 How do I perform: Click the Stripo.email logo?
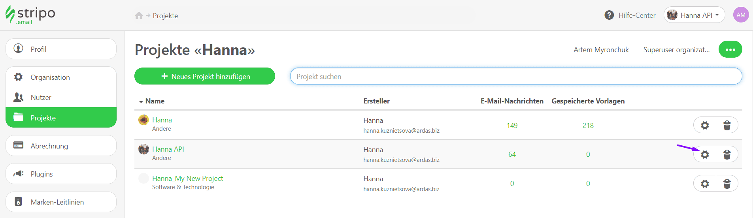30,15
